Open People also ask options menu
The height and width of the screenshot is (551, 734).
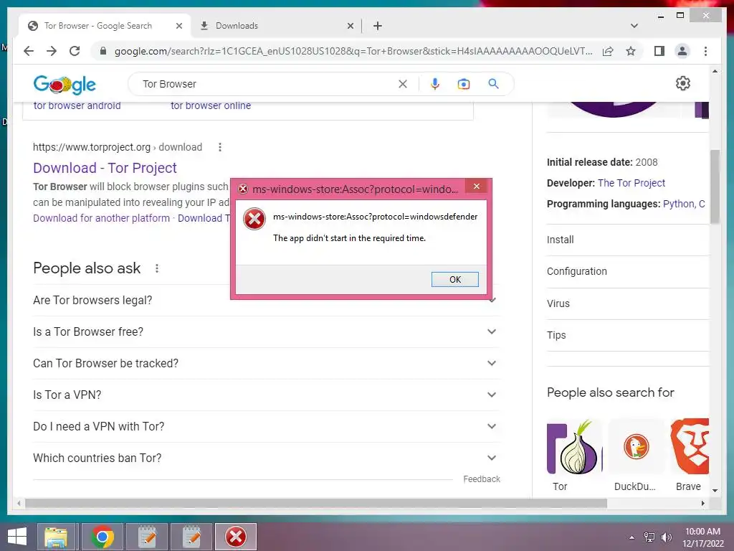pyautogui.click(x=157, y=268)
